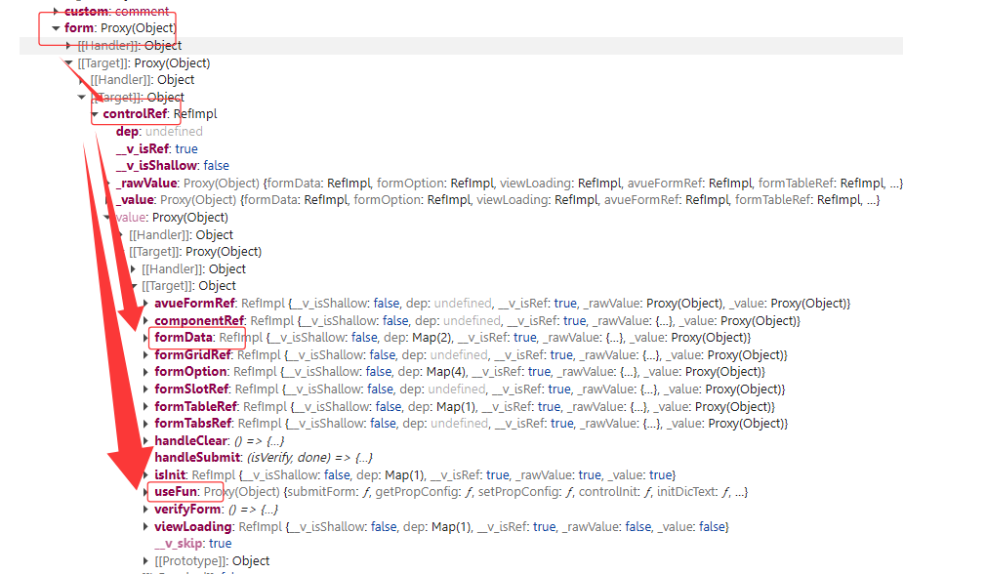Expand the [[Prototype]] Object node

coord(145,561)
